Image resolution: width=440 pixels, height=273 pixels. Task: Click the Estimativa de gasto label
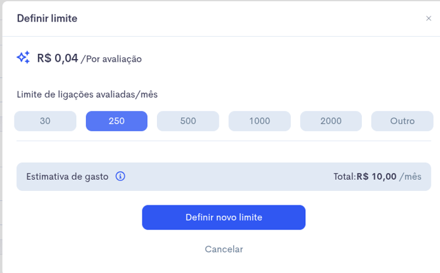tap(67, 177)
